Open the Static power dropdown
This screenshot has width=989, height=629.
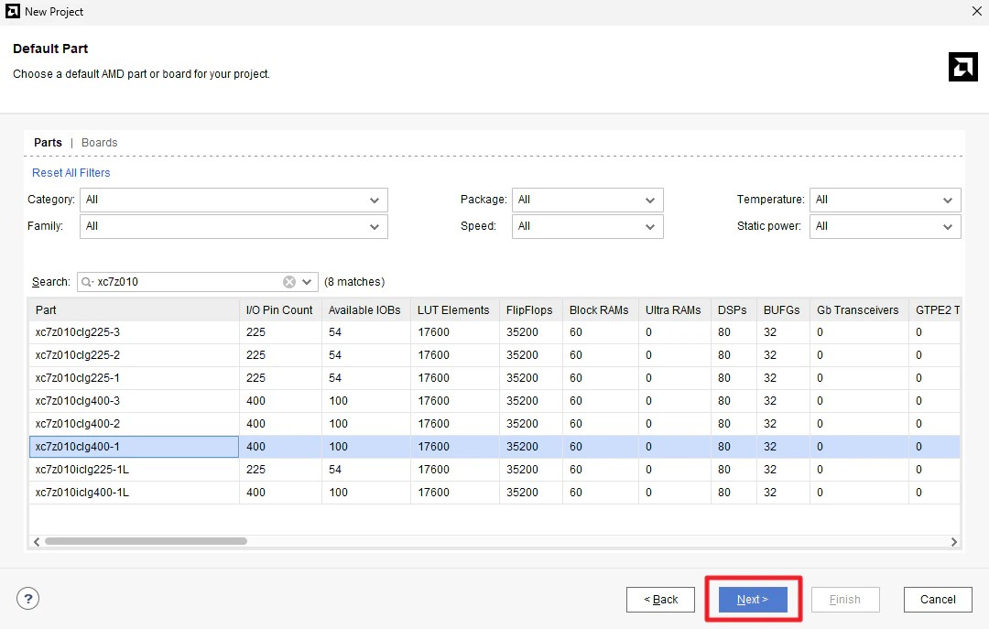pyautogui.click(x=885, y=226)
